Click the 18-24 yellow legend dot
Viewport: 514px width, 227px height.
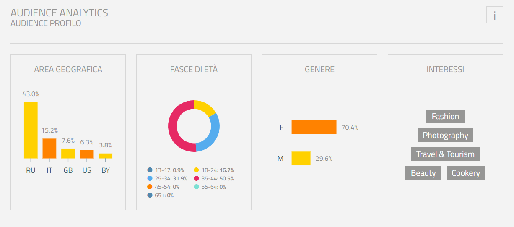point(196,170)
